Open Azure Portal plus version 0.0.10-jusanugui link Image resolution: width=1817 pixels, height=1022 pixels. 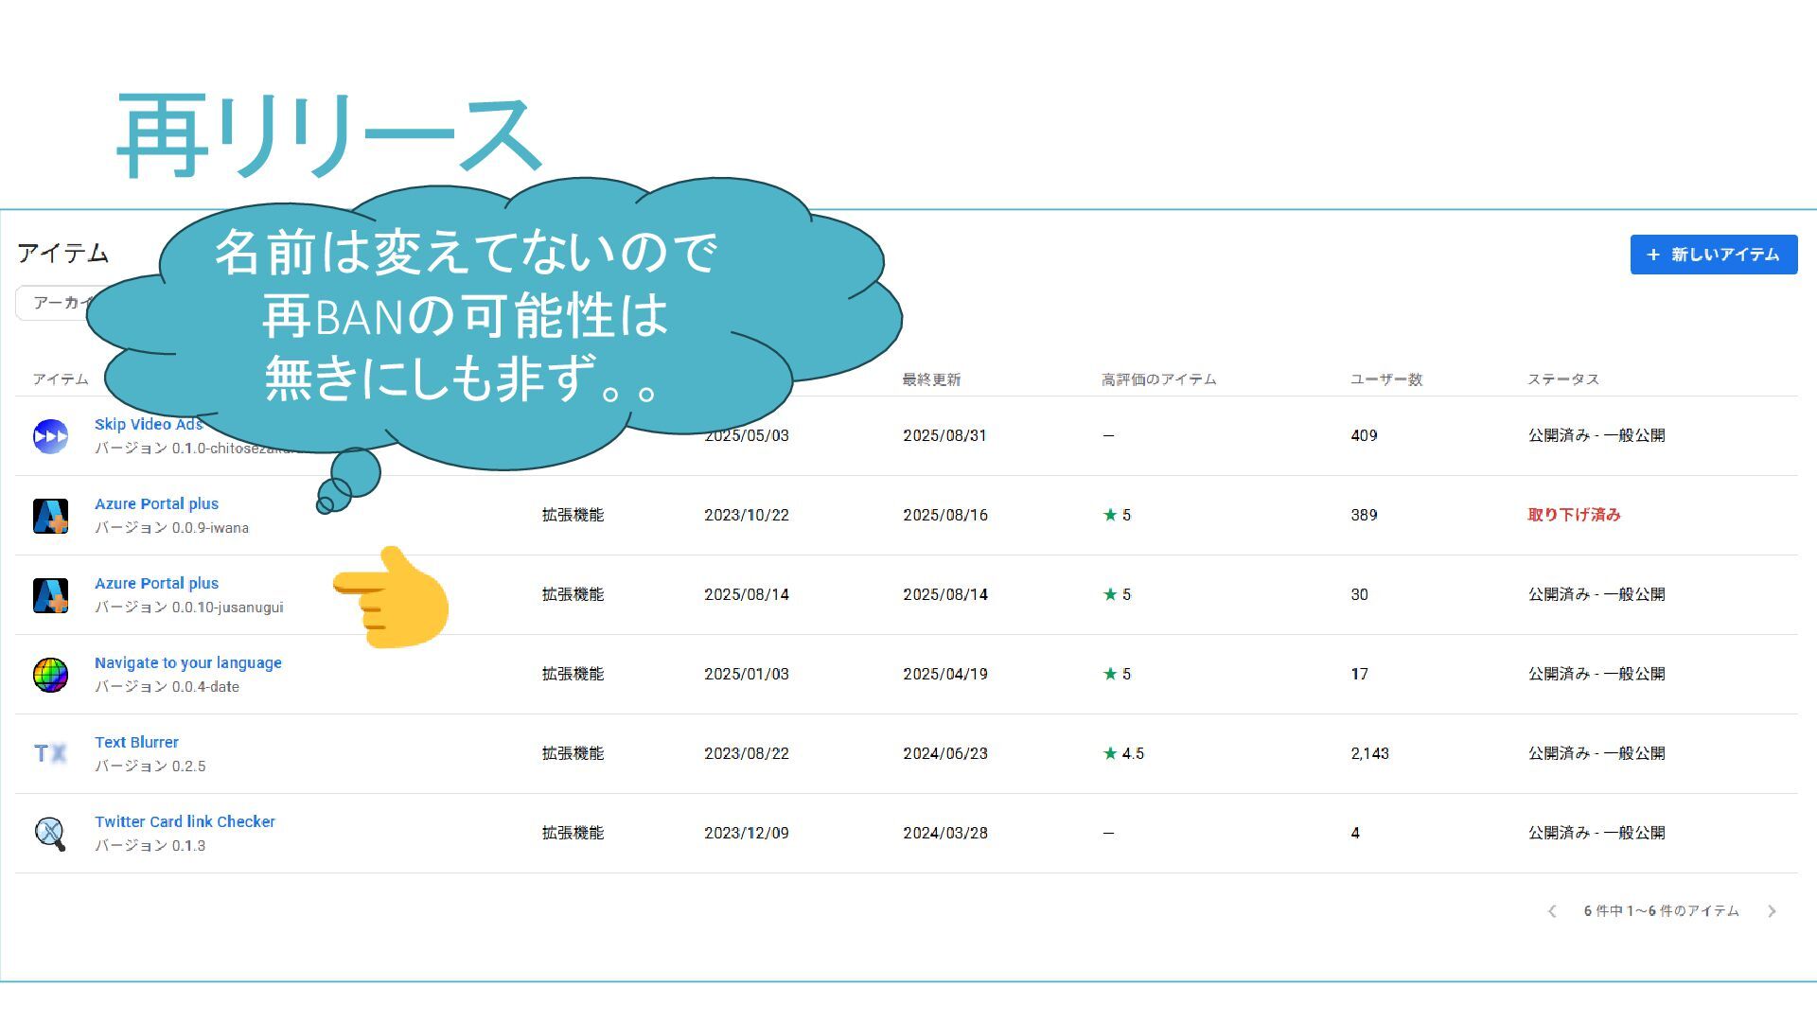(x=156, y=584)
